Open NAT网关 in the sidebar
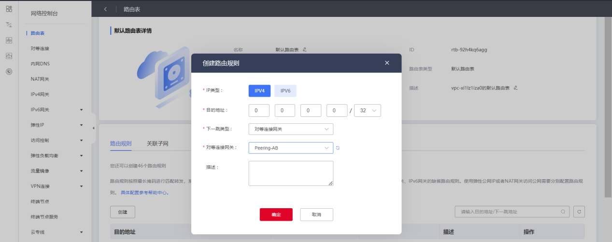Screen dimensions: 612x242 [x=40, y=79]
